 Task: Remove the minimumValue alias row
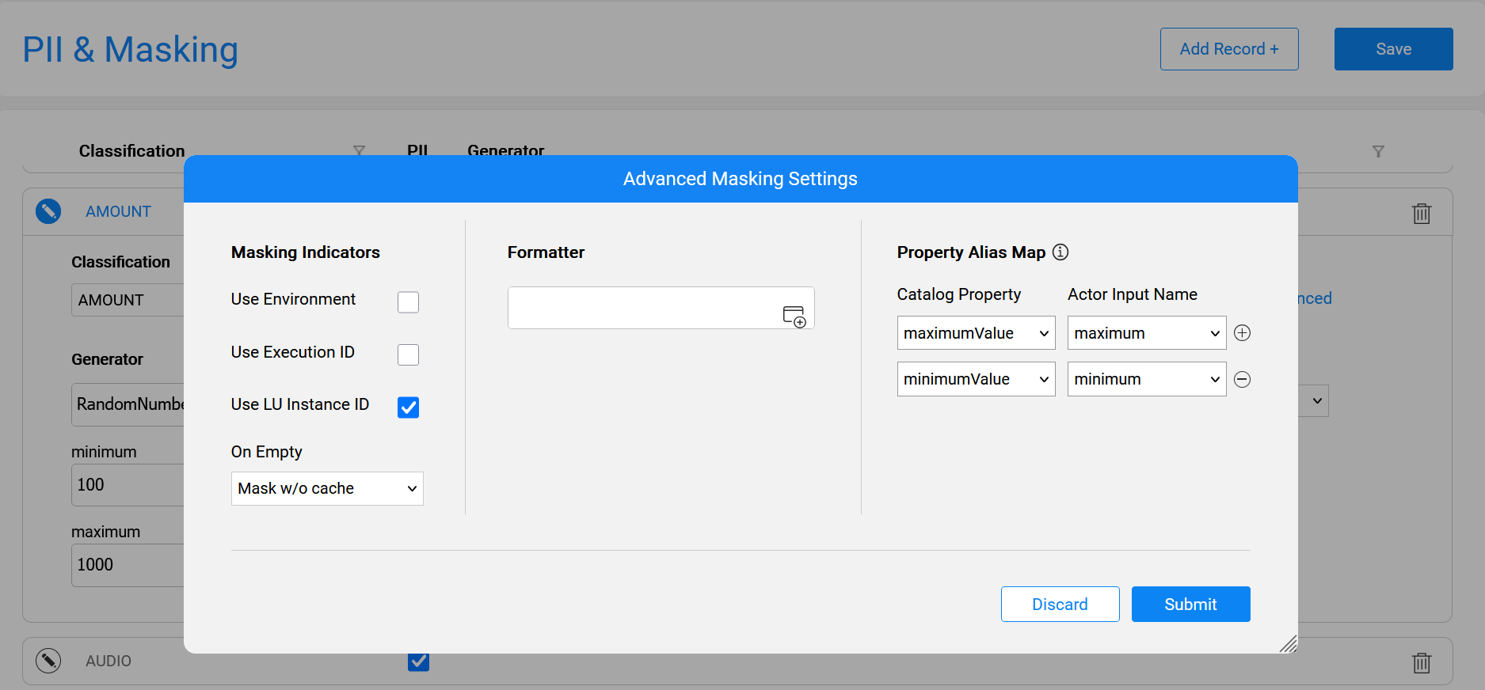[x=1242, y=380]
